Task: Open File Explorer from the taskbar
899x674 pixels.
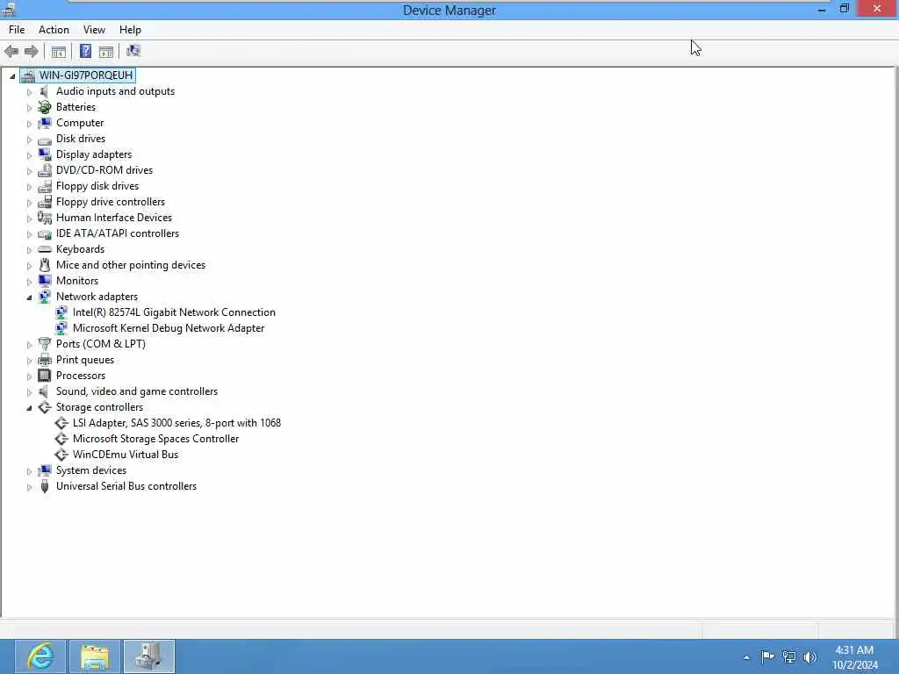Action: [95, 656]
